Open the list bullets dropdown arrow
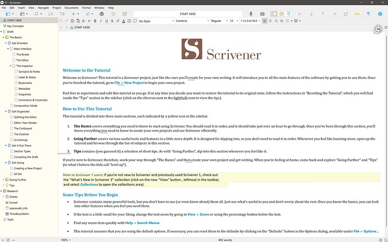 point(291,21)
